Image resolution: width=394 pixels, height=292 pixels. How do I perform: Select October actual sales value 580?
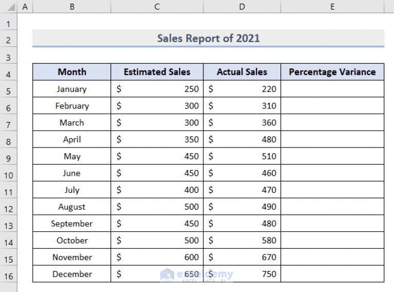[x=242, y=241]
